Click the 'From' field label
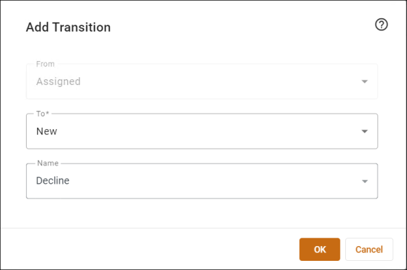This screenshot has height=270, width=407. tap(45, 64)
